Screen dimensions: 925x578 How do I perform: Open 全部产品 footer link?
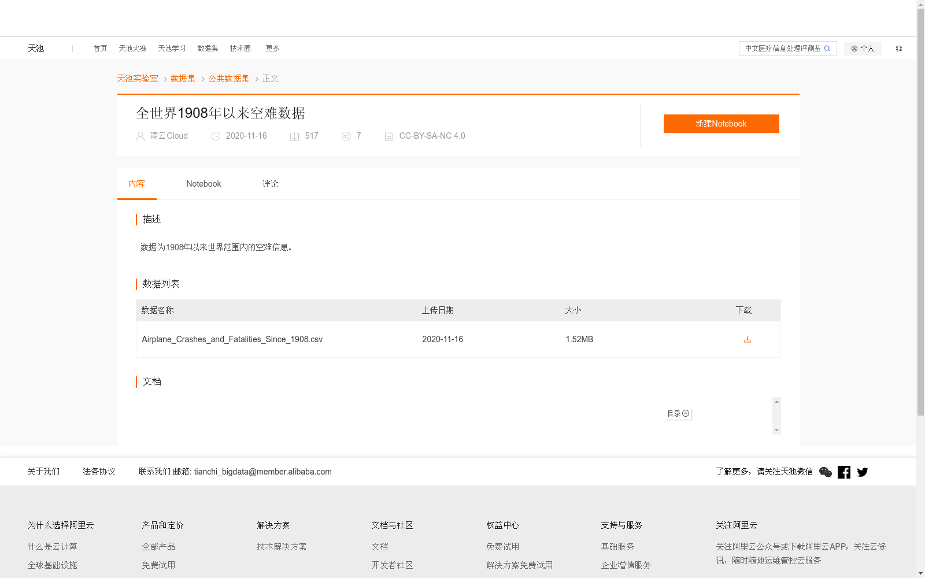158,547
